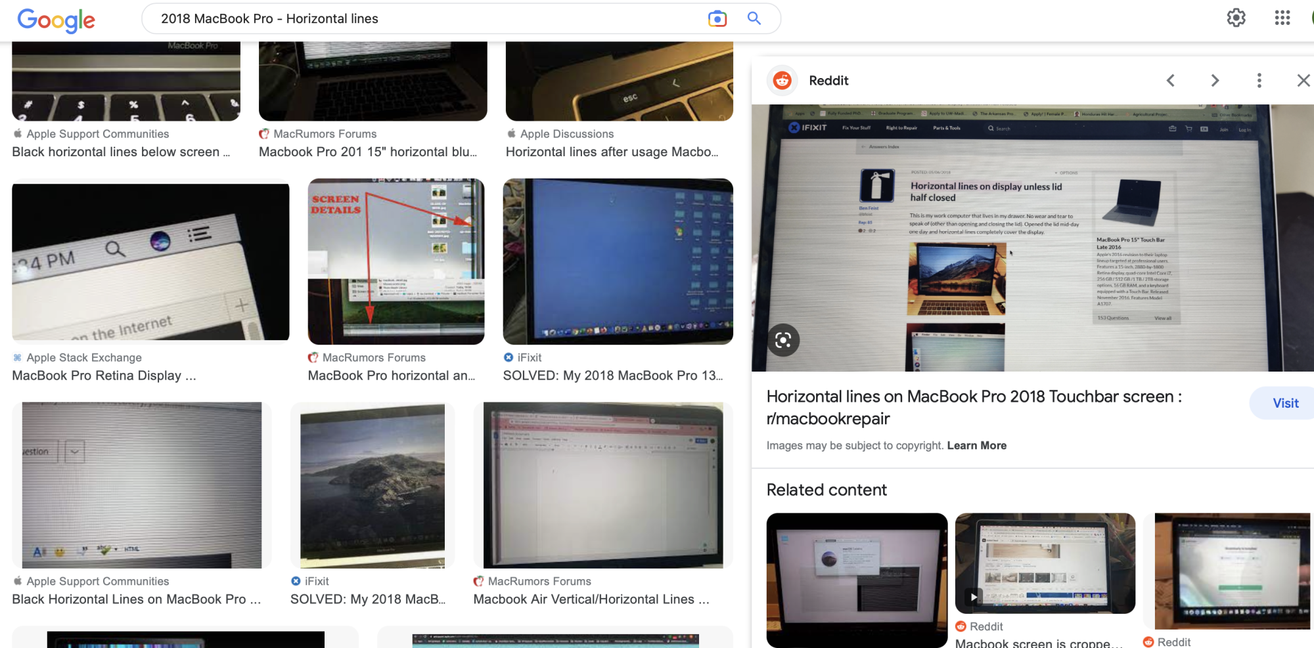Click 'Apple Support Communities' above 'Black Horizontal Lines on MacBook'
This screenshot has width=1314, height=648.
pyautogui.click(x=98, y=581)
